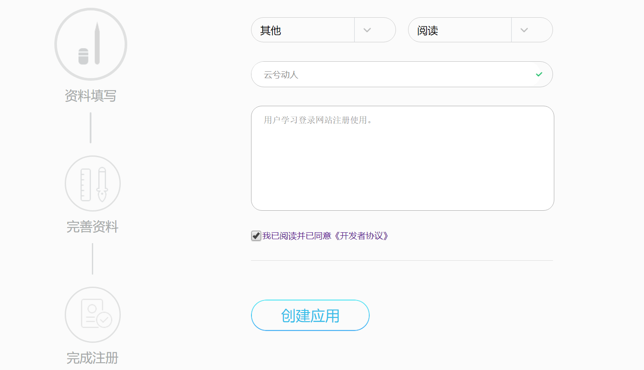Open the 阅读 subcategory dropdown

[x=480, y=30]
